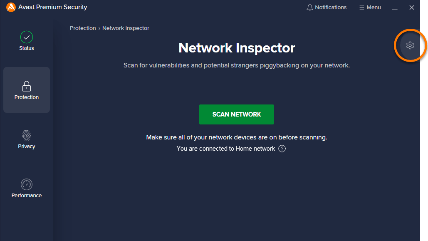Viewport: 428px width, 241px height.
Task: Select the Protection shield icon in sidebar
Action: click(x=26, y=86)
